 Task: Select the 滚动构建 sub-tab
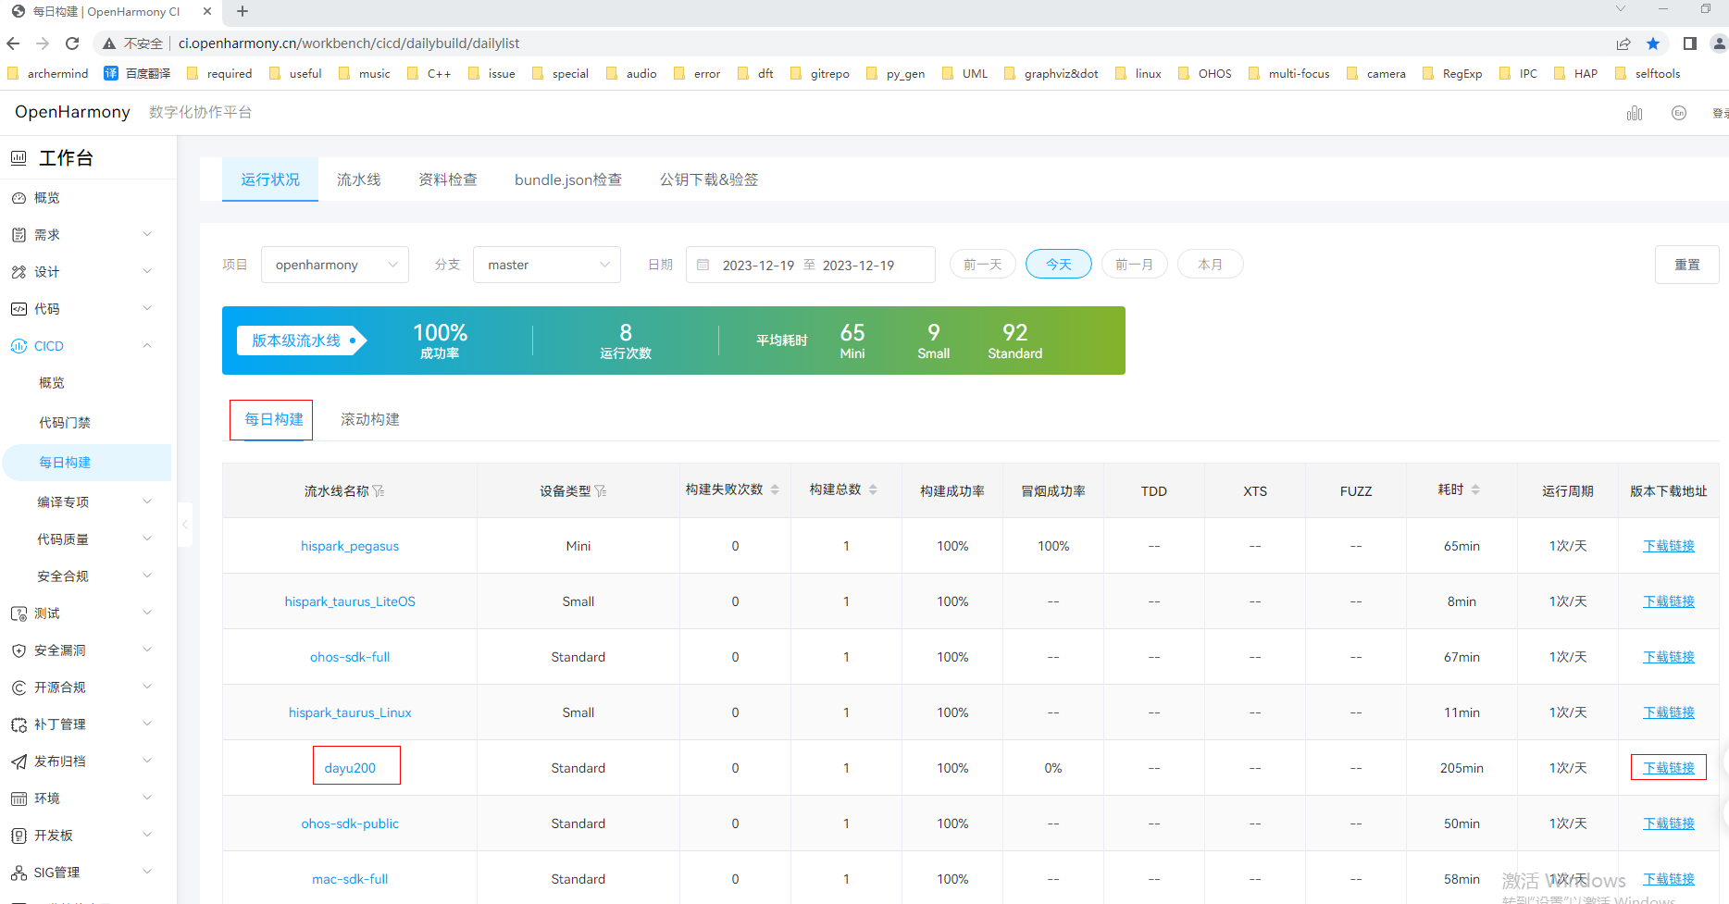tap(370, 420)
